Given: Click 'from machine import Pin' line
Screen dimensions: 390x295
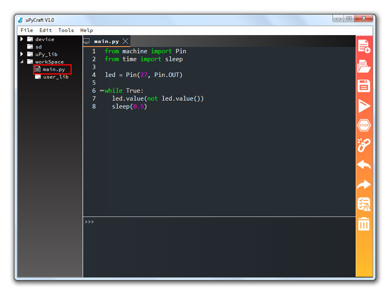Looking at the screenshot, I should pyautogui.click(x=145, y=51).
